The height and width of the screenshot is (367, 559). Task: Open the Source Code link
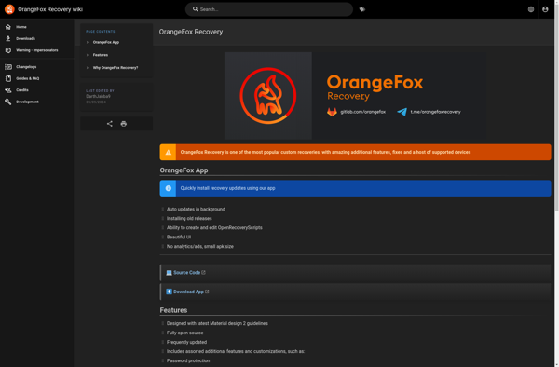click(x=187, y=273)
